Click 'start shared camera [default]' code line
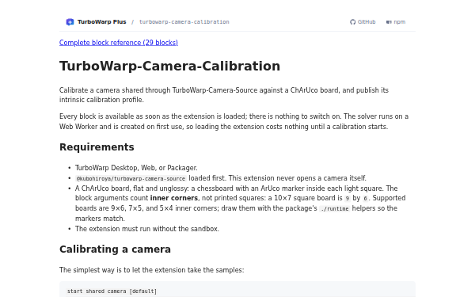The image size is (475, 297). coord(112,291)
